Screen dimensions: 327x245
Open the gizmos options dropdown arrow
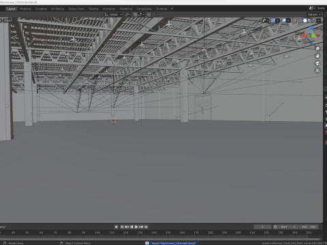point(278,20)
